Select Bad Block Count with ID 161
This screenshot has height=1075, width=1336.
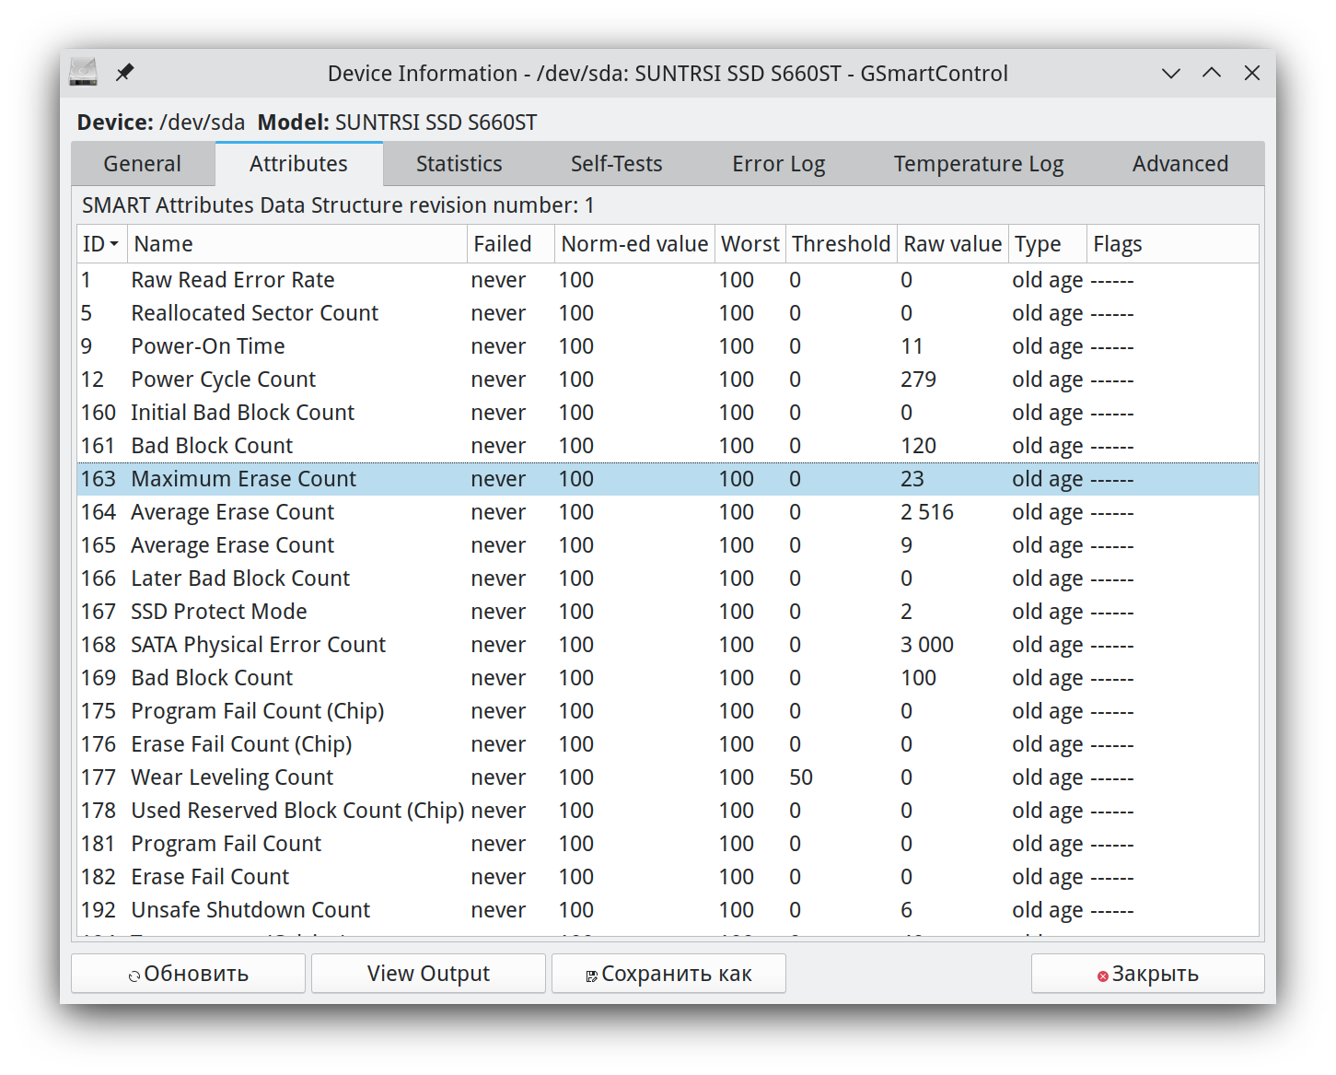(x=668, y=446)
